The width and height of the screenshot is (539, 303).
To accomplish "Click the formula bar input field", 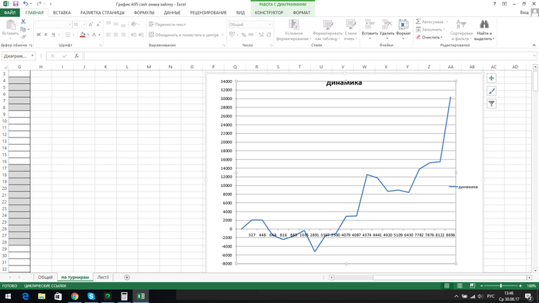I will [x=308, y=56].
